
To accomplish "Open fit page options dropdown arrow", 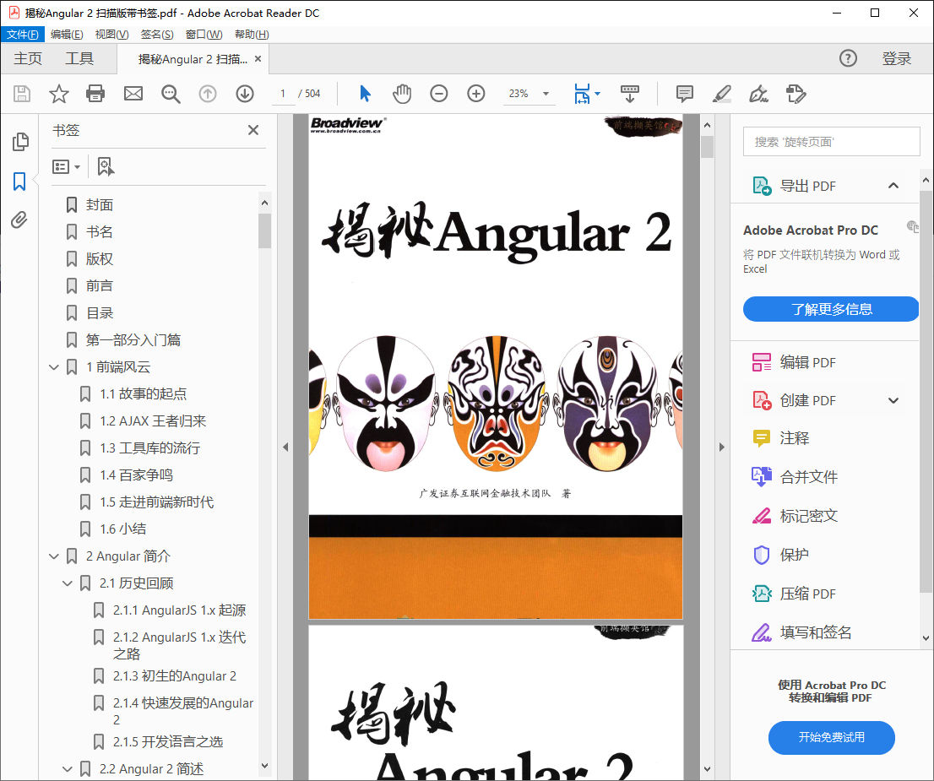I will [x=597, y=94].
